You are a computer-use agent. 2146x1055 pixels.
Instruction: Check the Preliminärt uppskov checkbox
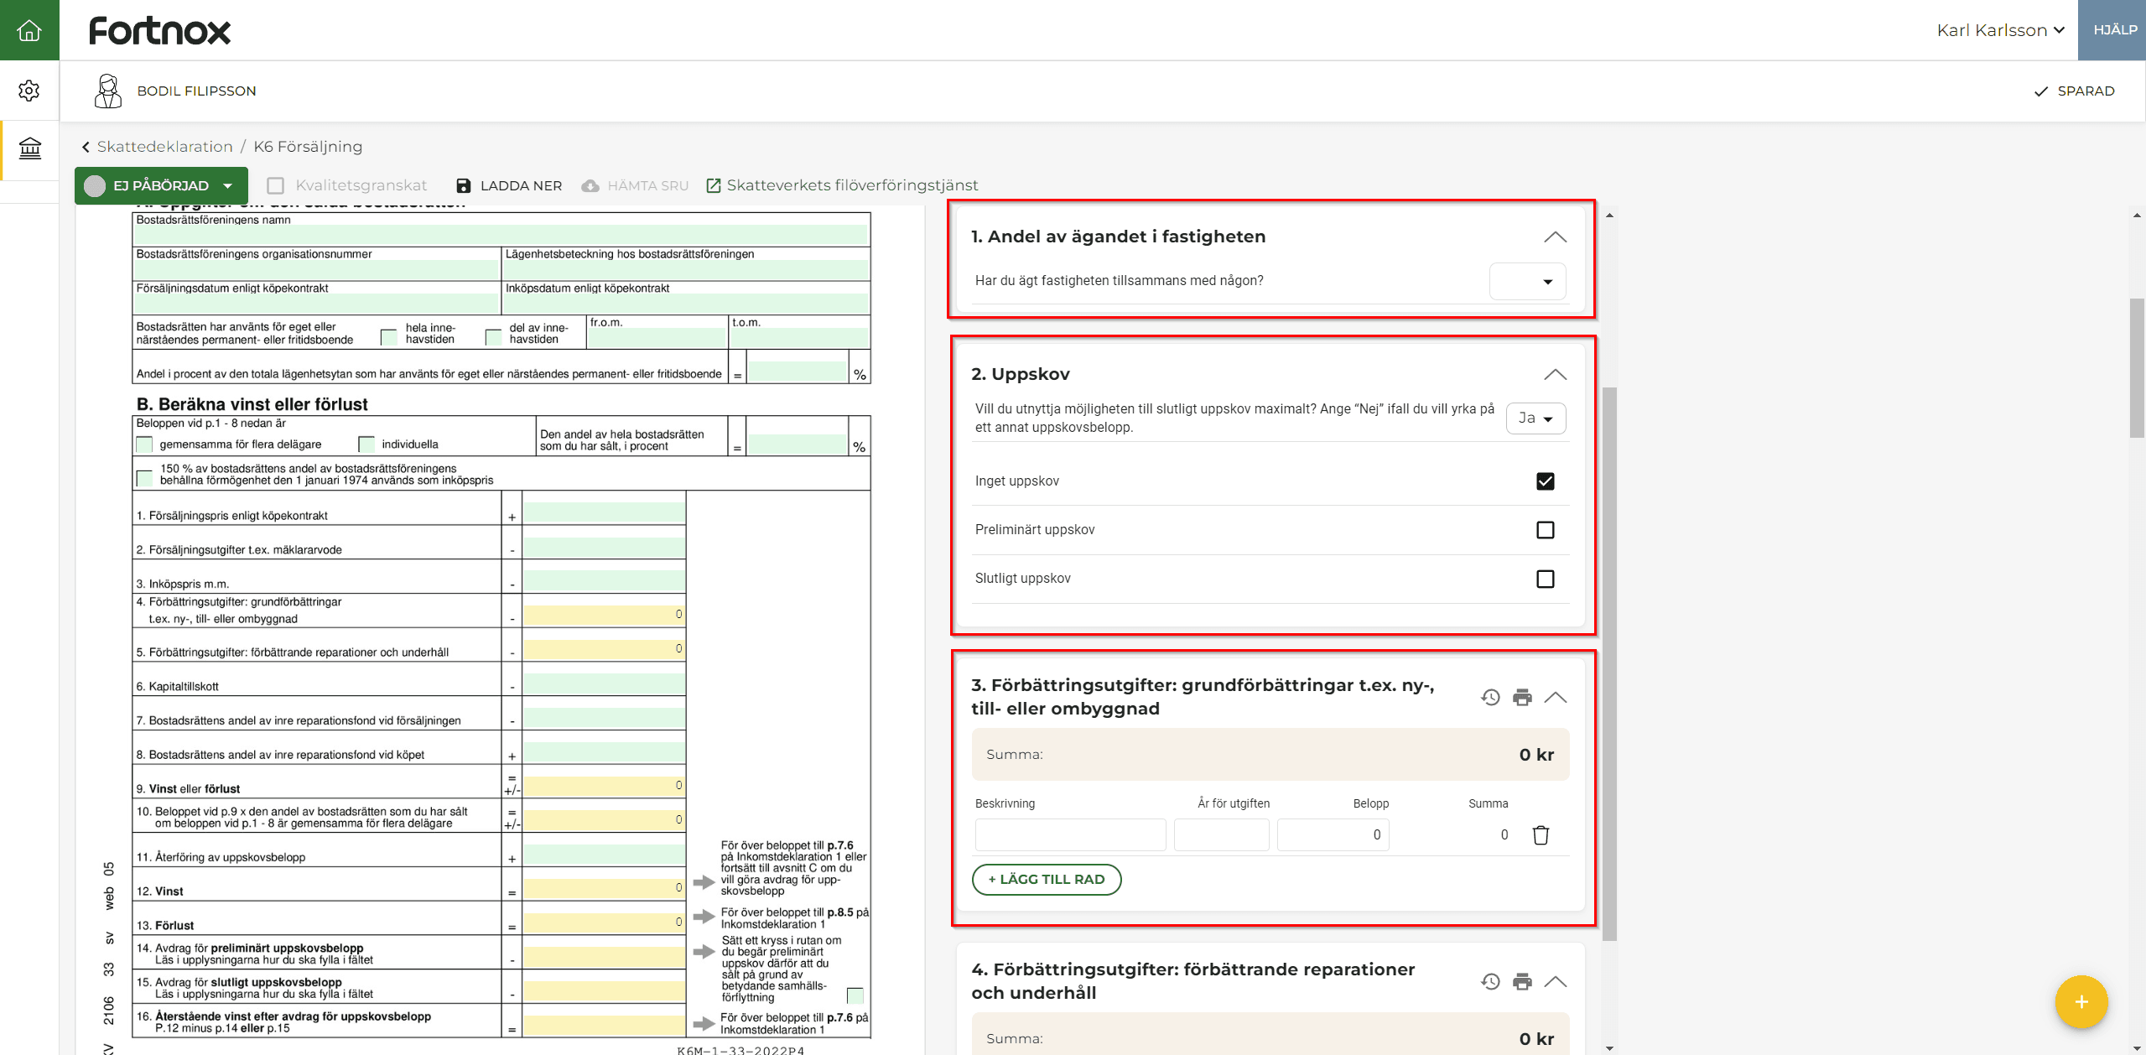[1545, 530]
